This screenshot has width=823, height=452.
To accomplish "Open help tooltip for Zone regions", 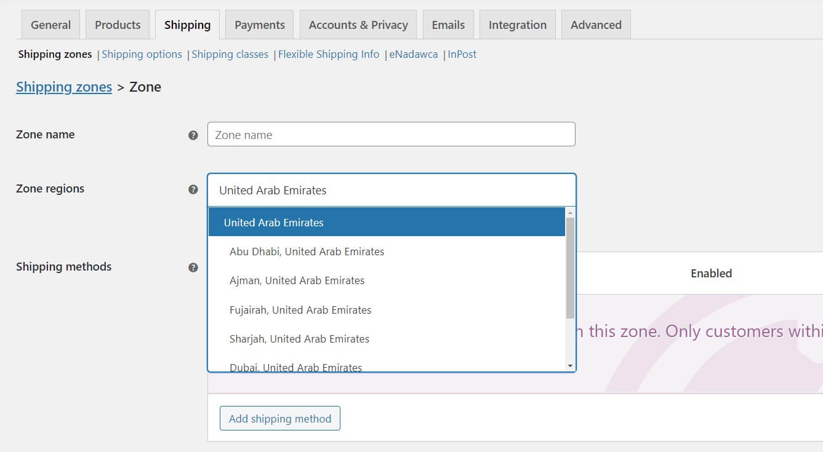I will tap(193, 189).
